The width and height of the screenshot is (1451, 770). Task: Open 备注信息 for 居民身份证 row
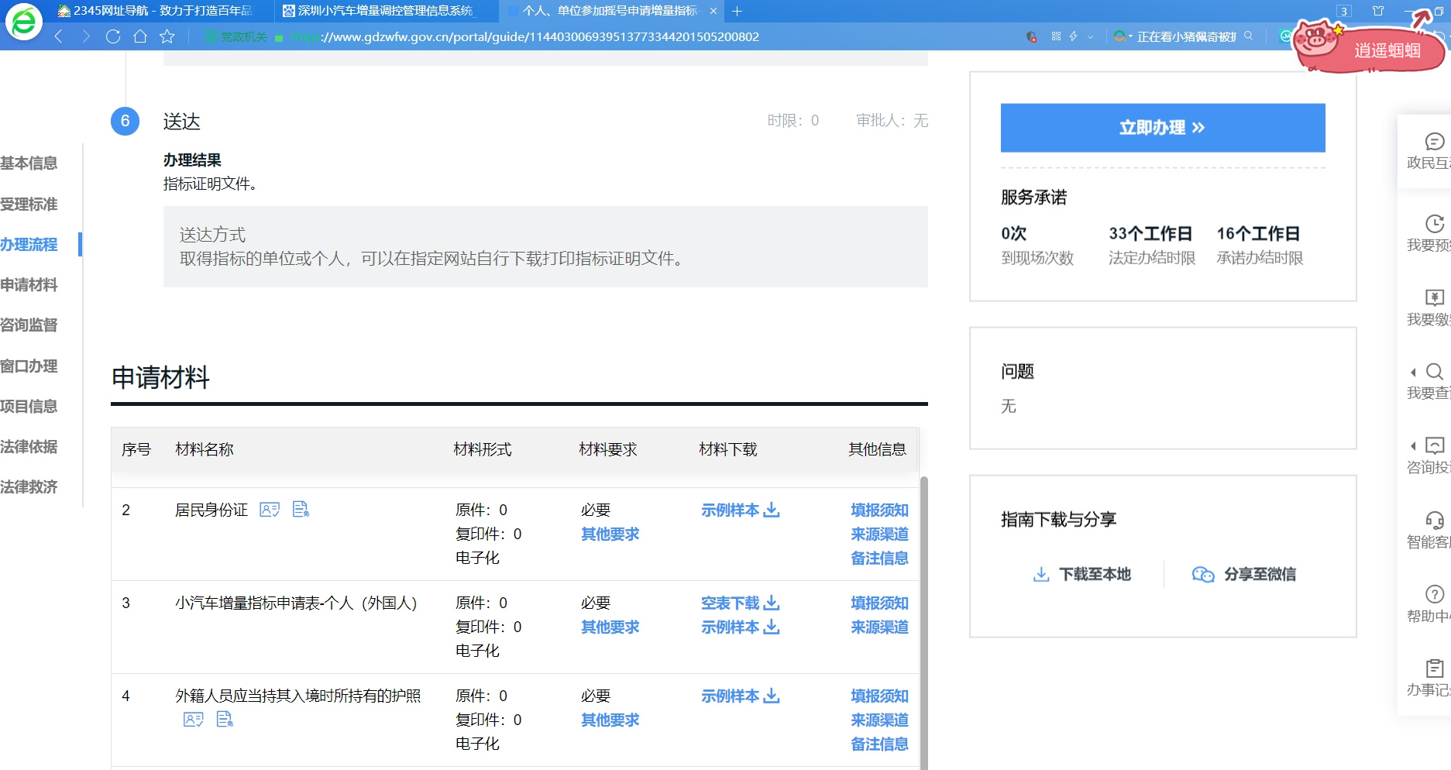(879, 558)
